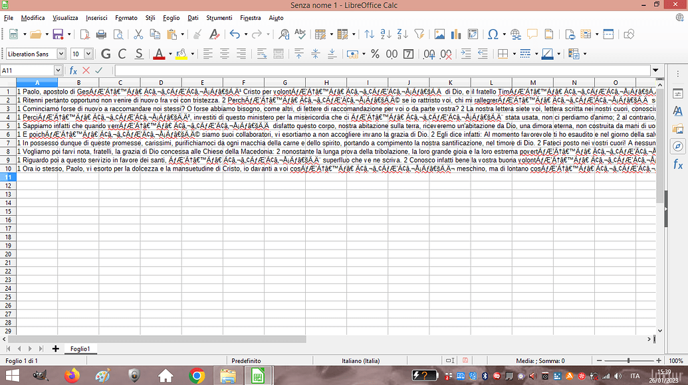Insert an image using the toolbar
The width and height of the screenshot is (688, 385).
click(x=439, y=35)
